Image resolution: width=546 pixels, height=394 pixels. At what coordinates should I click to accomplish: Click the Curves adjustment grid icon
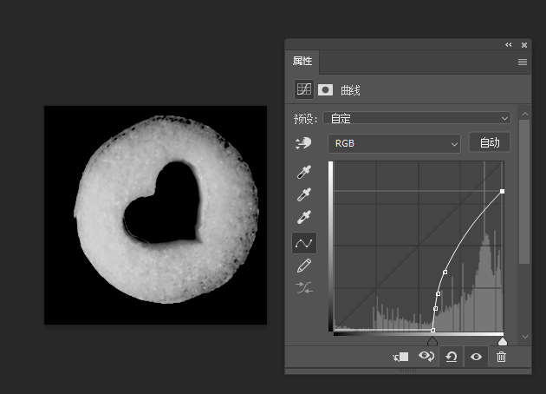click(x=304, y=89)
